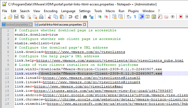This screenshot has width=188, height=108.
Task: Open the Tools menu
Action: pos(98,11)
